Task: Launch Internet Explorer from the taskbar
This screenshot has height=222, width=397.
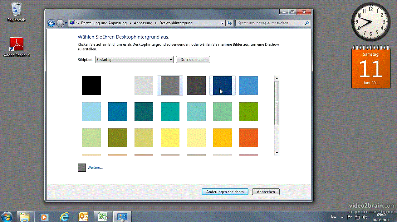Action: coord(65,217)
